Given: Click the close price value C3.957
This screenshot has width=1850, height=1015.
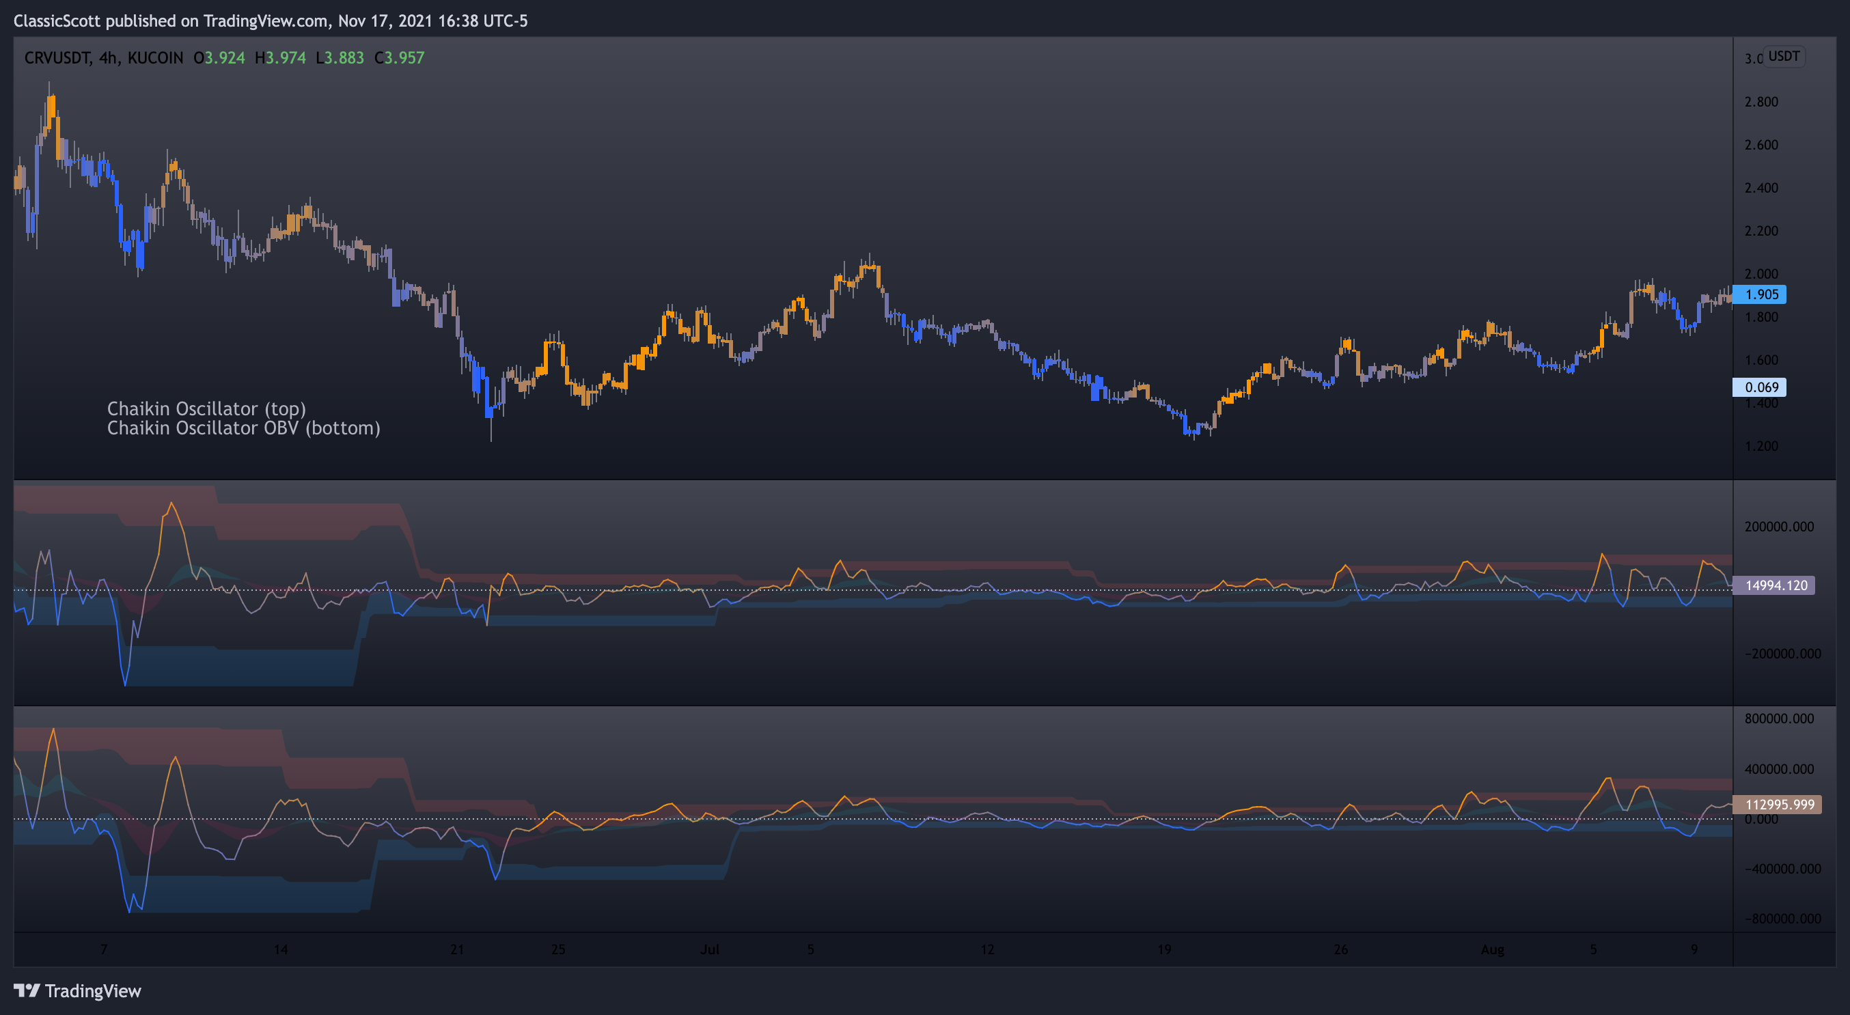Looking at the screenshot, I should [x=399, y=57].
